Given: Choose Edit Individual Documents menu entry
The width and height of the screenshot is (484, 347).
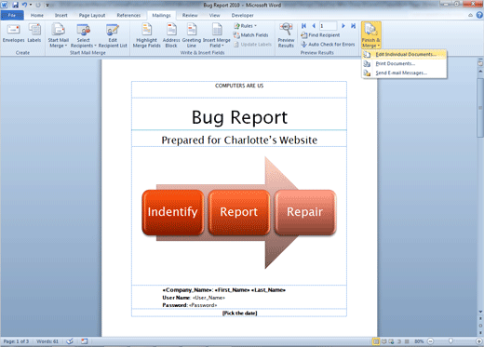Looking at the screenshot, I should (405, 54).
